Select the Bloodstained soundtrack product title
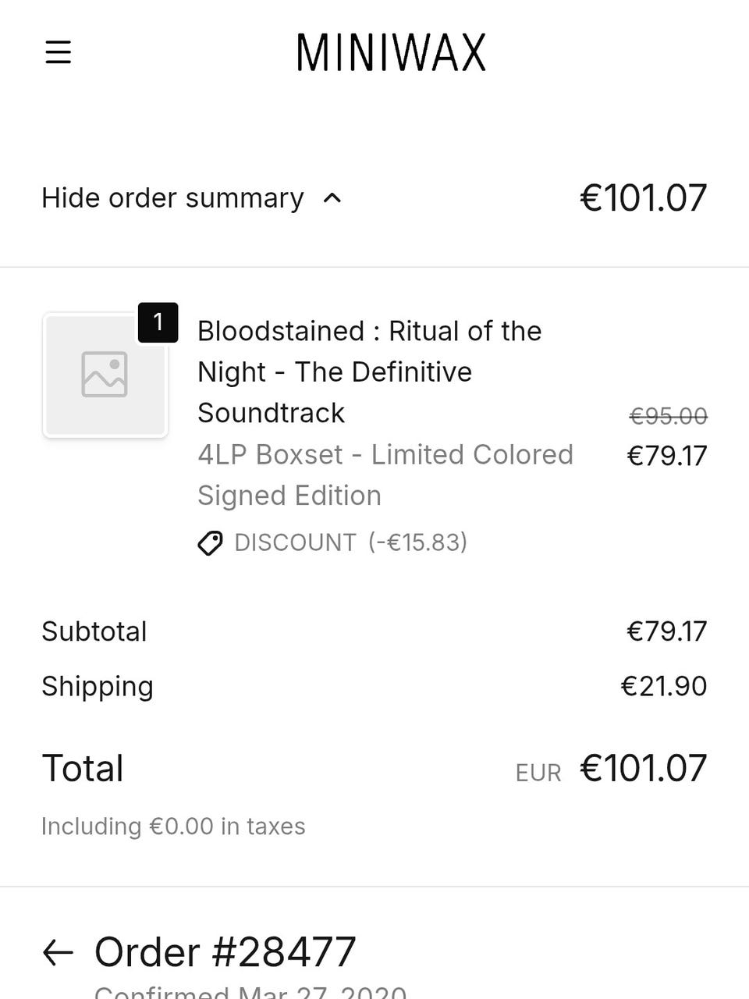This screenshot has height=999, width=749. 369,372
